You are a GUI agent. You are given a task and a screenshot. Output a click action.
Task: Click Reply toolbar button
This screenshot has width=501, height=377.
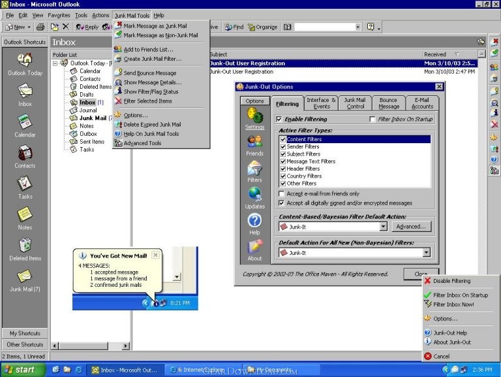click(87, 27)
